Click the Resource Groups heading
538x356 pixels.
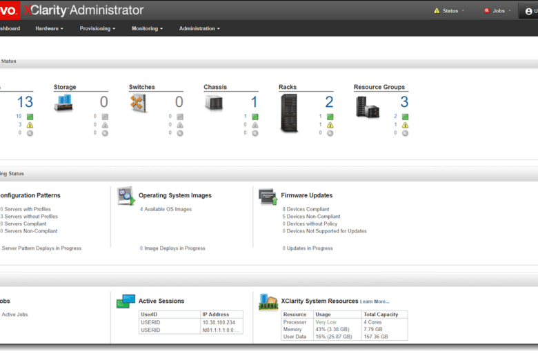click(x=379, y=87)
